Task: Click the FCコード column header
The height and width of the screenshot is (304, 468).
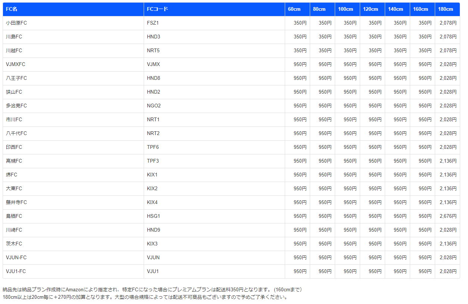Action: pos(157,9)
